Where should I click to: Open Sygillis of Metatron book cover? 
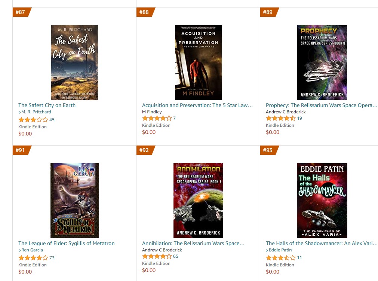click(x=75, y=201)
